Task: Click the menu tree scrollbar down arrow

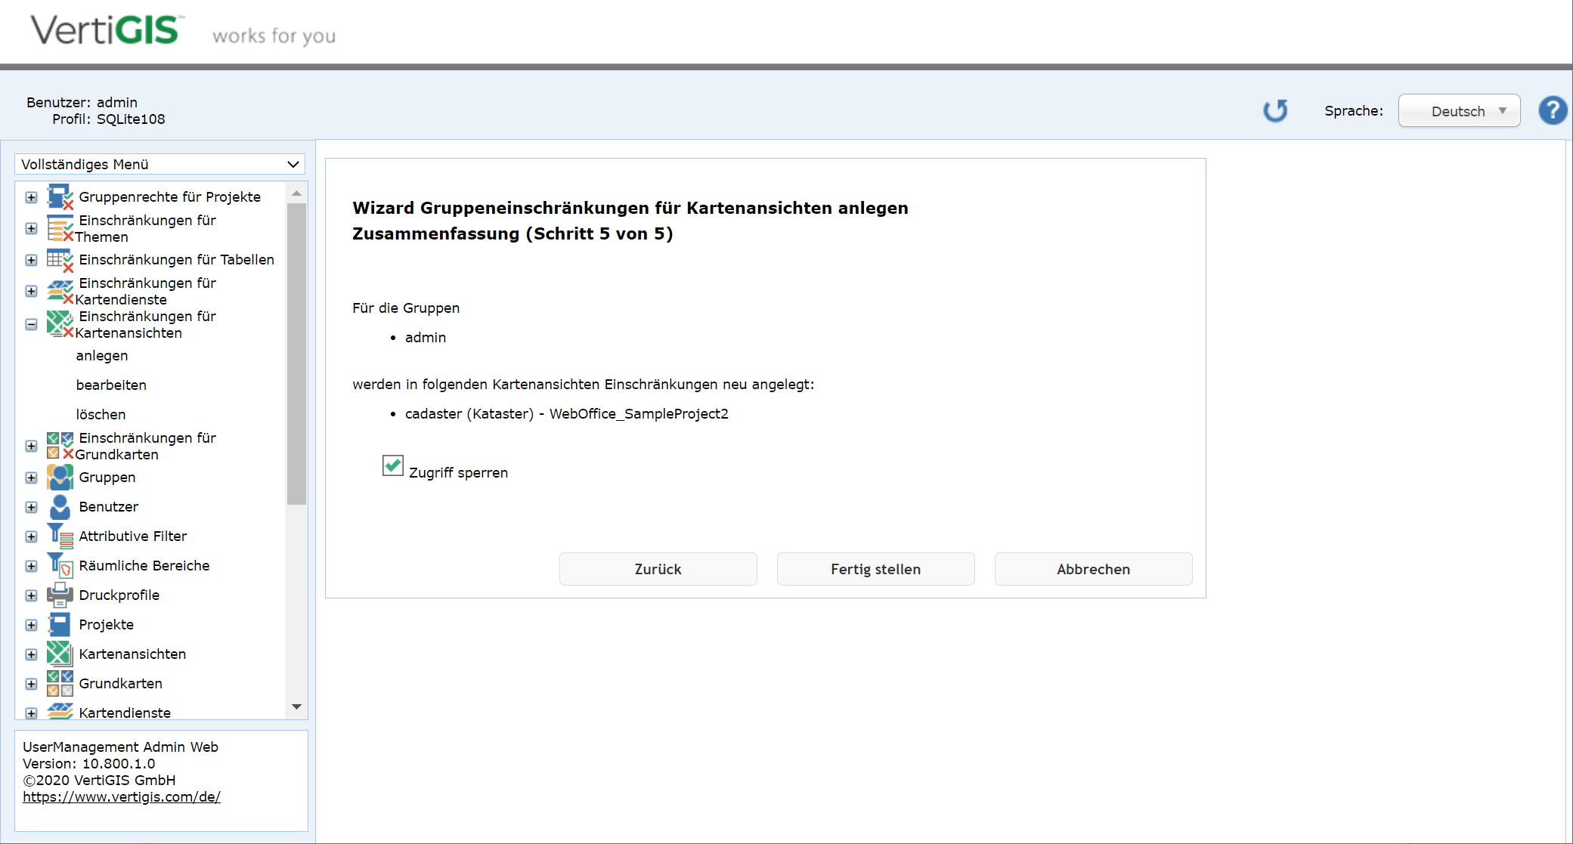Action: pos(296,707)
